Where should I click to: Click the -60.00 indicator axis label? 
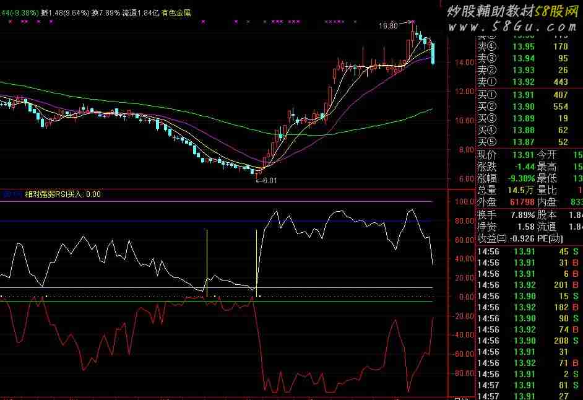coord(464,354)
